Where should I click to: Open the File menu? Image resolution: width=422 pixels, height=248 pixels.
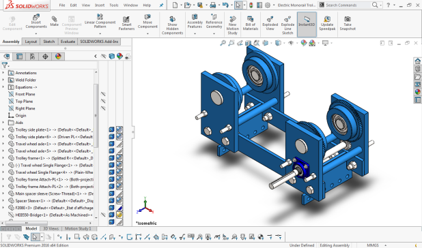click(62, 5)
